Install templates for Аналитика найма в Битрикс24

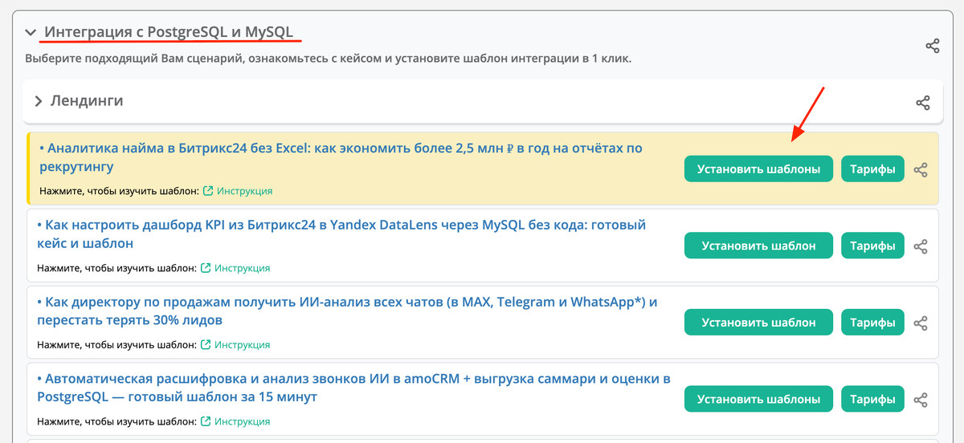pos(758,169)
